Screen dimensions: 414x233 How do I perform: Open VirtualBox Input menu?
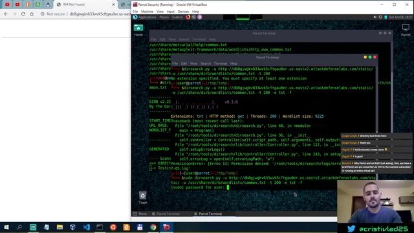coord(171,12)
